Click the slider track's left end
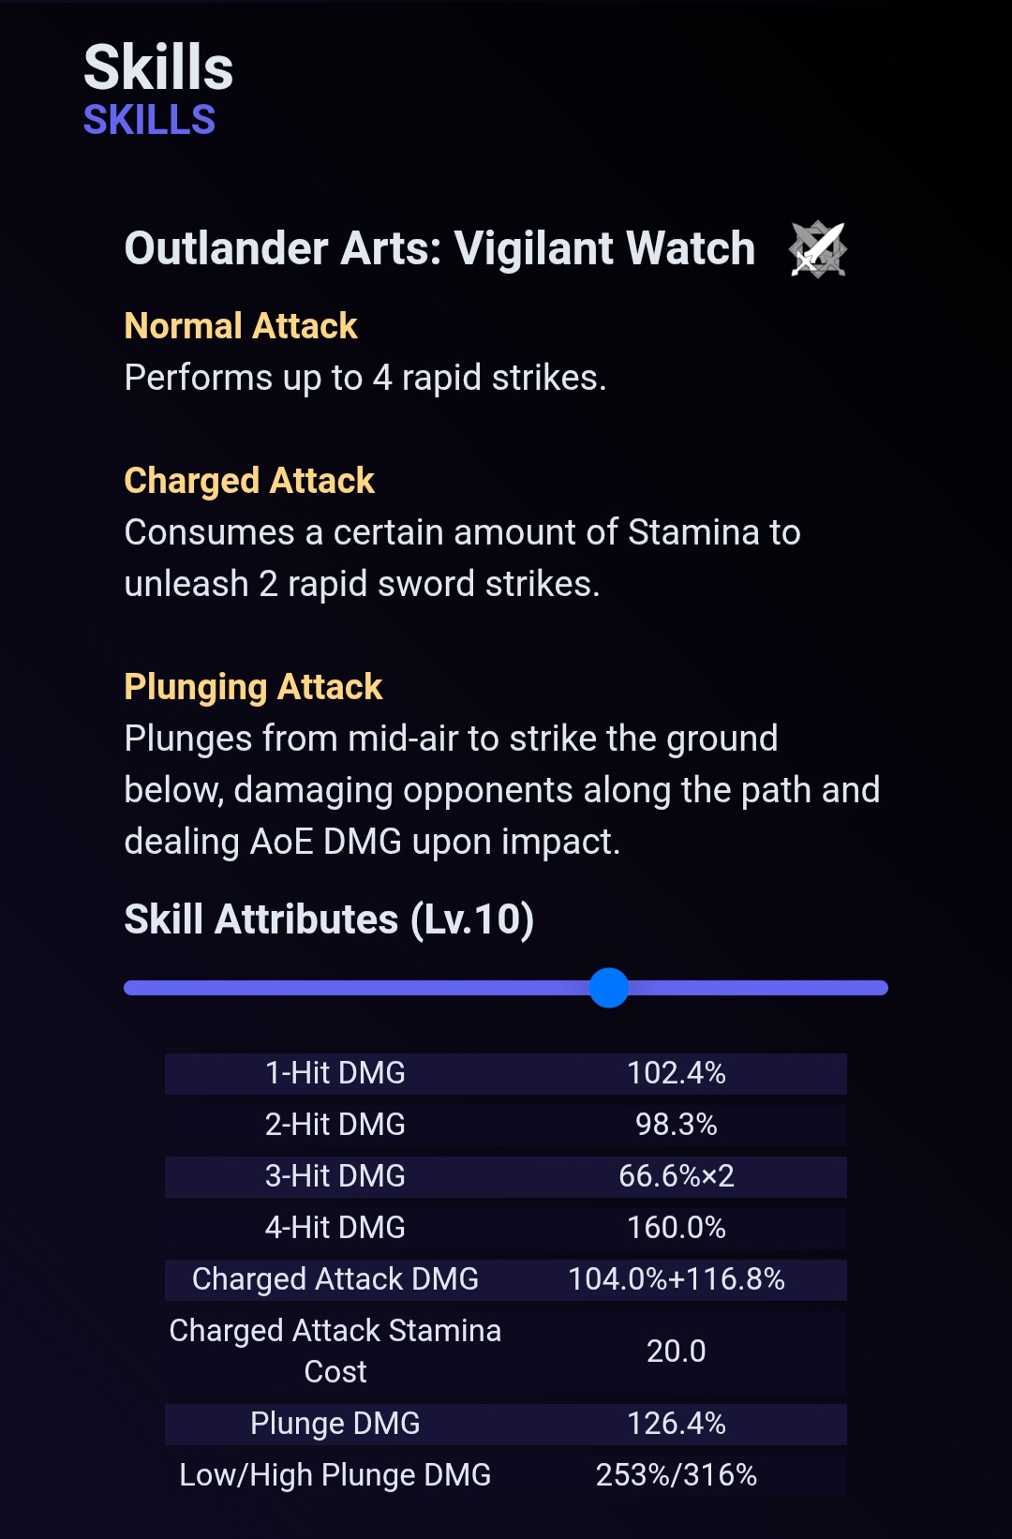 [133, 988]
